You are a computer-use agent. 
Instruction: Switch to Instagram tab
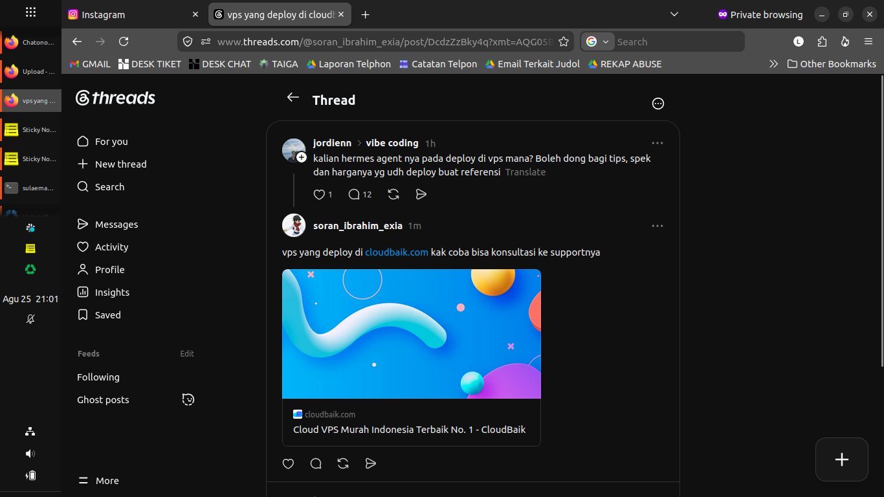135,14
